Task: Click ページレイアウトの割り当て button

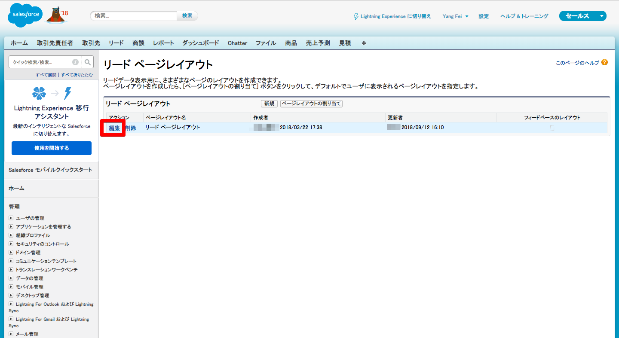Action: coord(311,104)
